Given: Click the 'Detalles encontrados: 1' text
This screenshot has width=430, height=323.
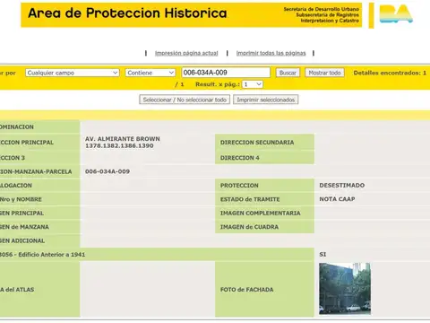Looking at the screenshot, I should point(390,73).
